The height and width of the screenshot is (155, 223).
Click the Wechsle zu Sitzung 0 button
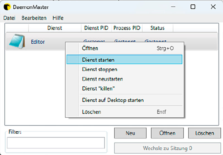[x=168, y=148]
